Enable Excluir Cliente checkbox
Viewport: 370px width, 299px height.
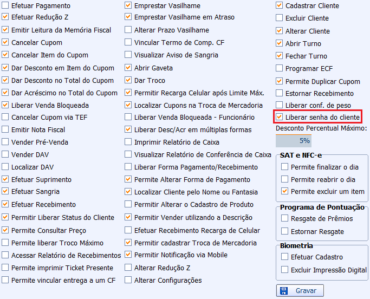tap(280, 18)
